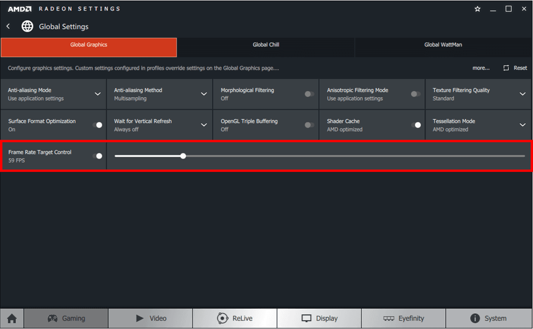Screen dimensions: 533x329
Task: Disable Surface Format Optimization
Action: tap(97, 125)
